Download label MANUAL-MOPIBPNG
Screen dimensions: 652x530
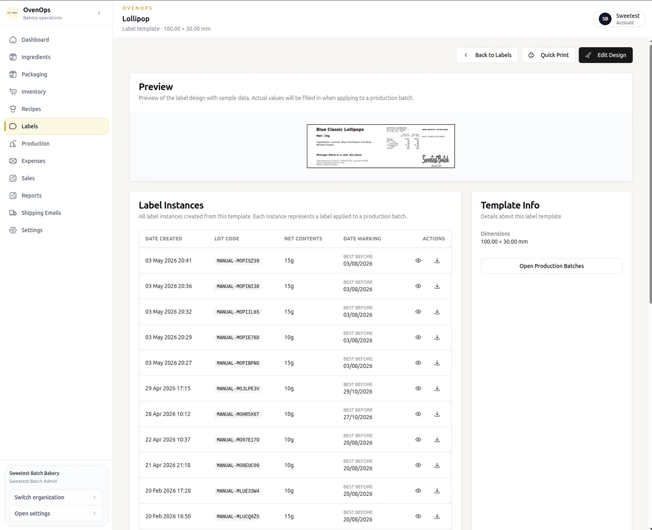[437, 363]
